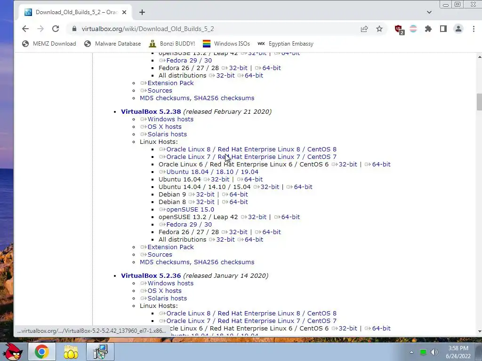Click the site lock icon
This screenshot has width=482, height=361.
(x=74, y=29)
